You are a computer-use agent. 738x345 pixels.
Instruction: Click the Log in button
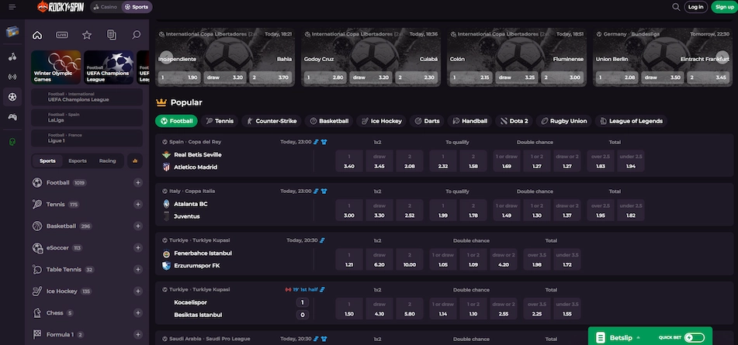[695, 7]
